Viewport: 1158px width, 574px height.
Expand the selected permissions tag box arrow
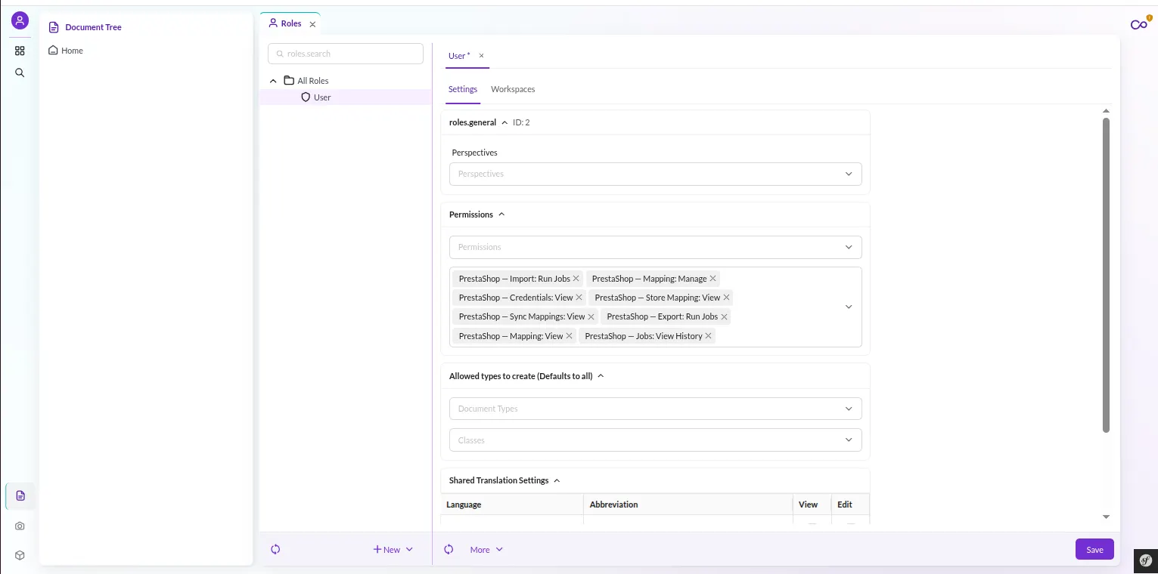pyautogui.click(x=849, y=307)
